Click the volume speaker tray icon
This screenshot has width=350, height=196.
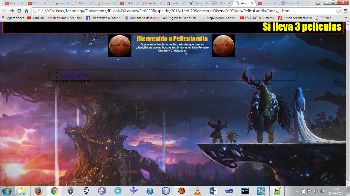click(x=315, y=191)
